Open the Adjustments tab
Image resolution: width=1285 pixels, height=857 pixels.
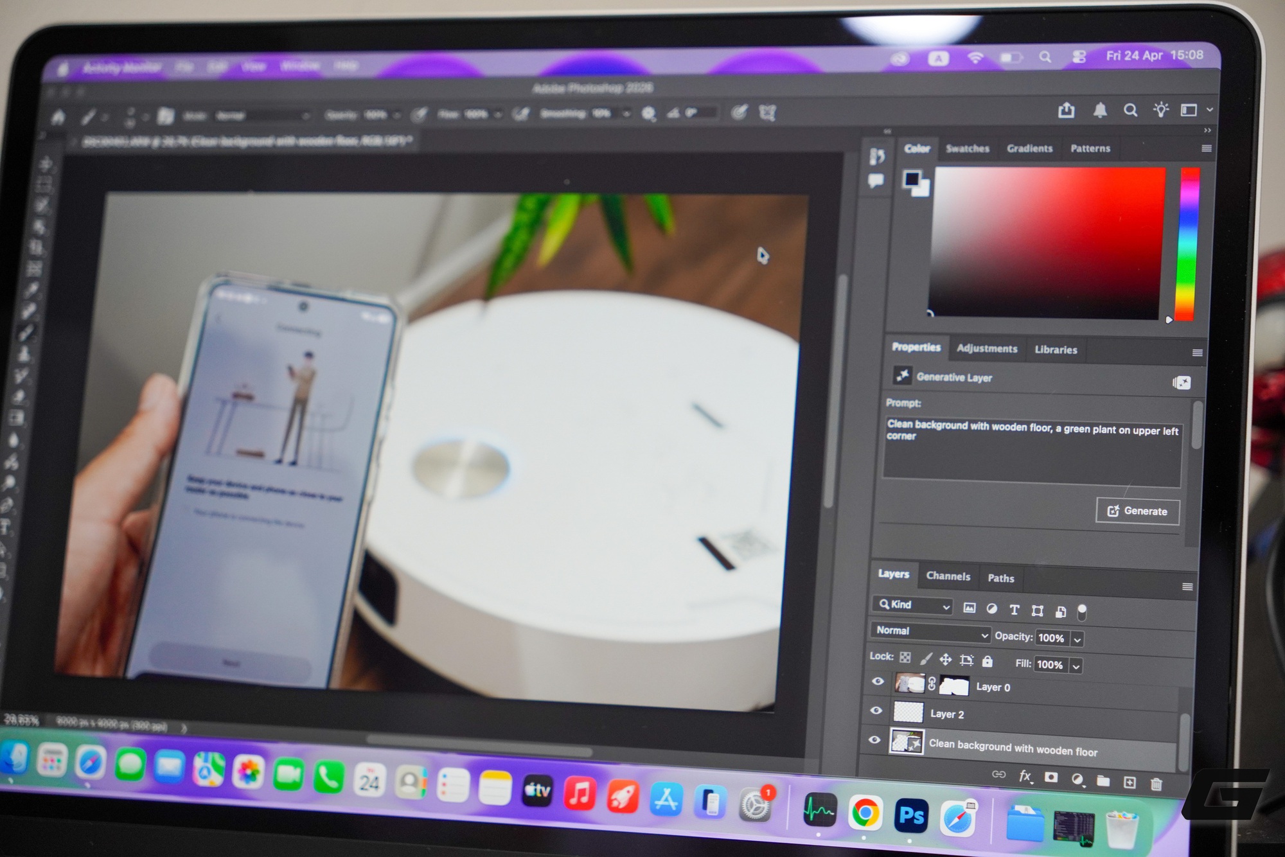tap(987, 348)
